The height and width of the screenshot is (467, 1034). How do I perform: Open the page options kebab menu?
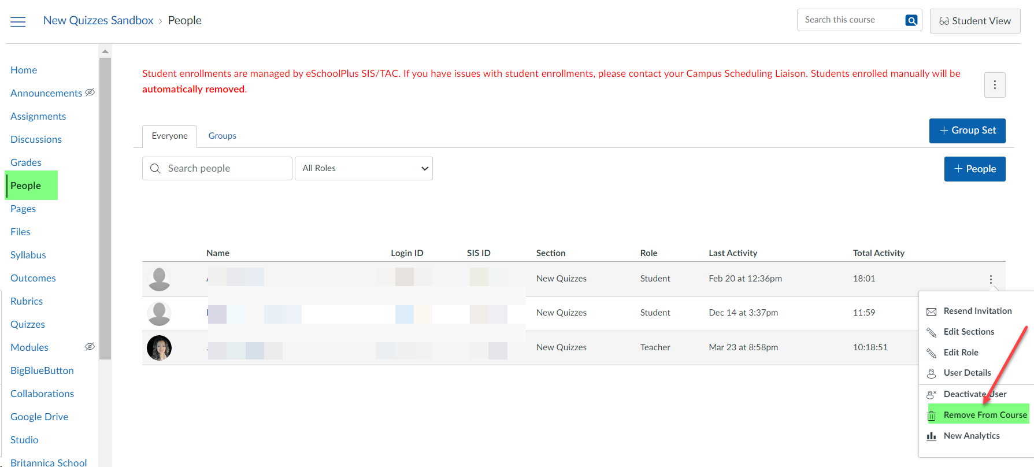coord(995,85)
